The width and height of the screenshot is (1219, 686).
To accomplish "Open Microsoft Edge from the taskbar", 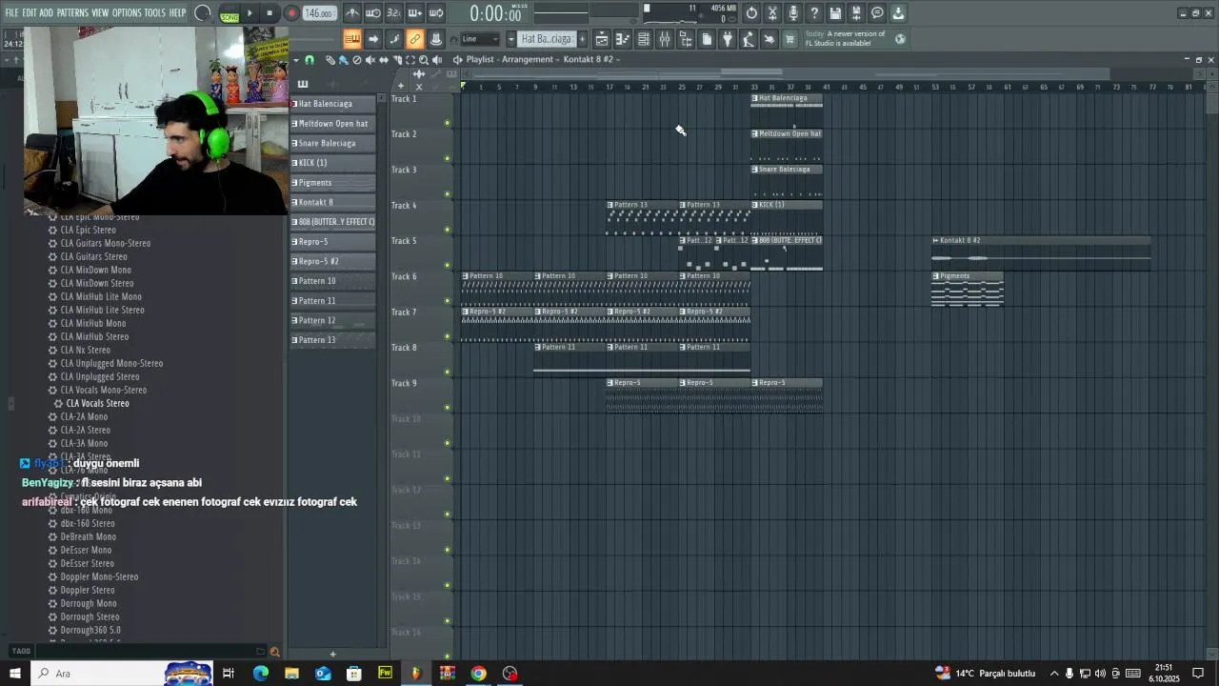I will pos(261,674).
